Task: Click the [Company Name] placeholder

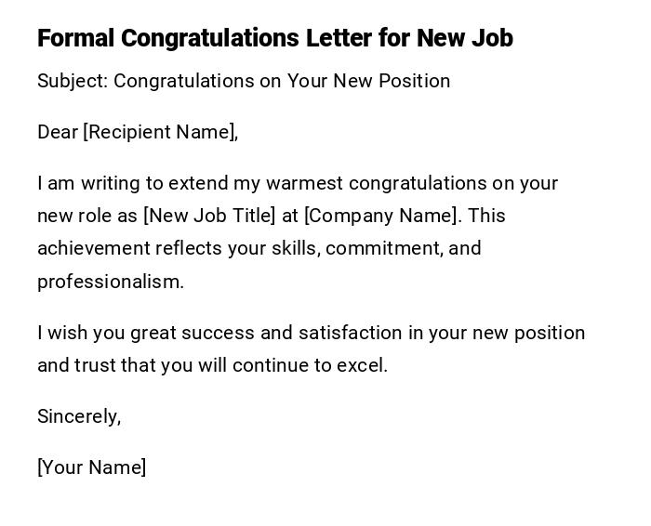Action: pyautogui.click(x=381, y=216)
